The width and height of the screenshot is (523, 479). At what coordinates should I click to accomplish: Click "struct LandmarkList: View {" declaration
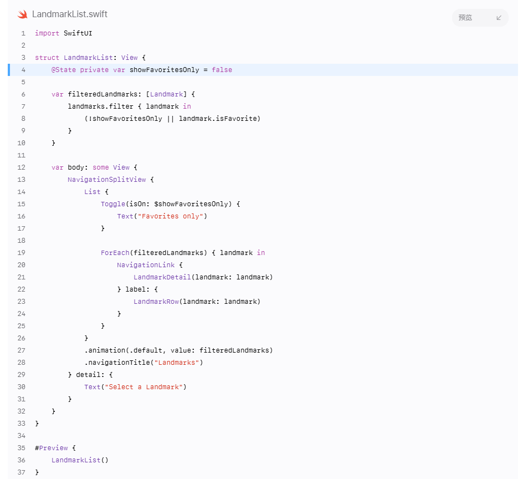coord(90,58)
